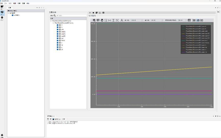Open the 视图 menu in the menu bar

pos(15,3)
